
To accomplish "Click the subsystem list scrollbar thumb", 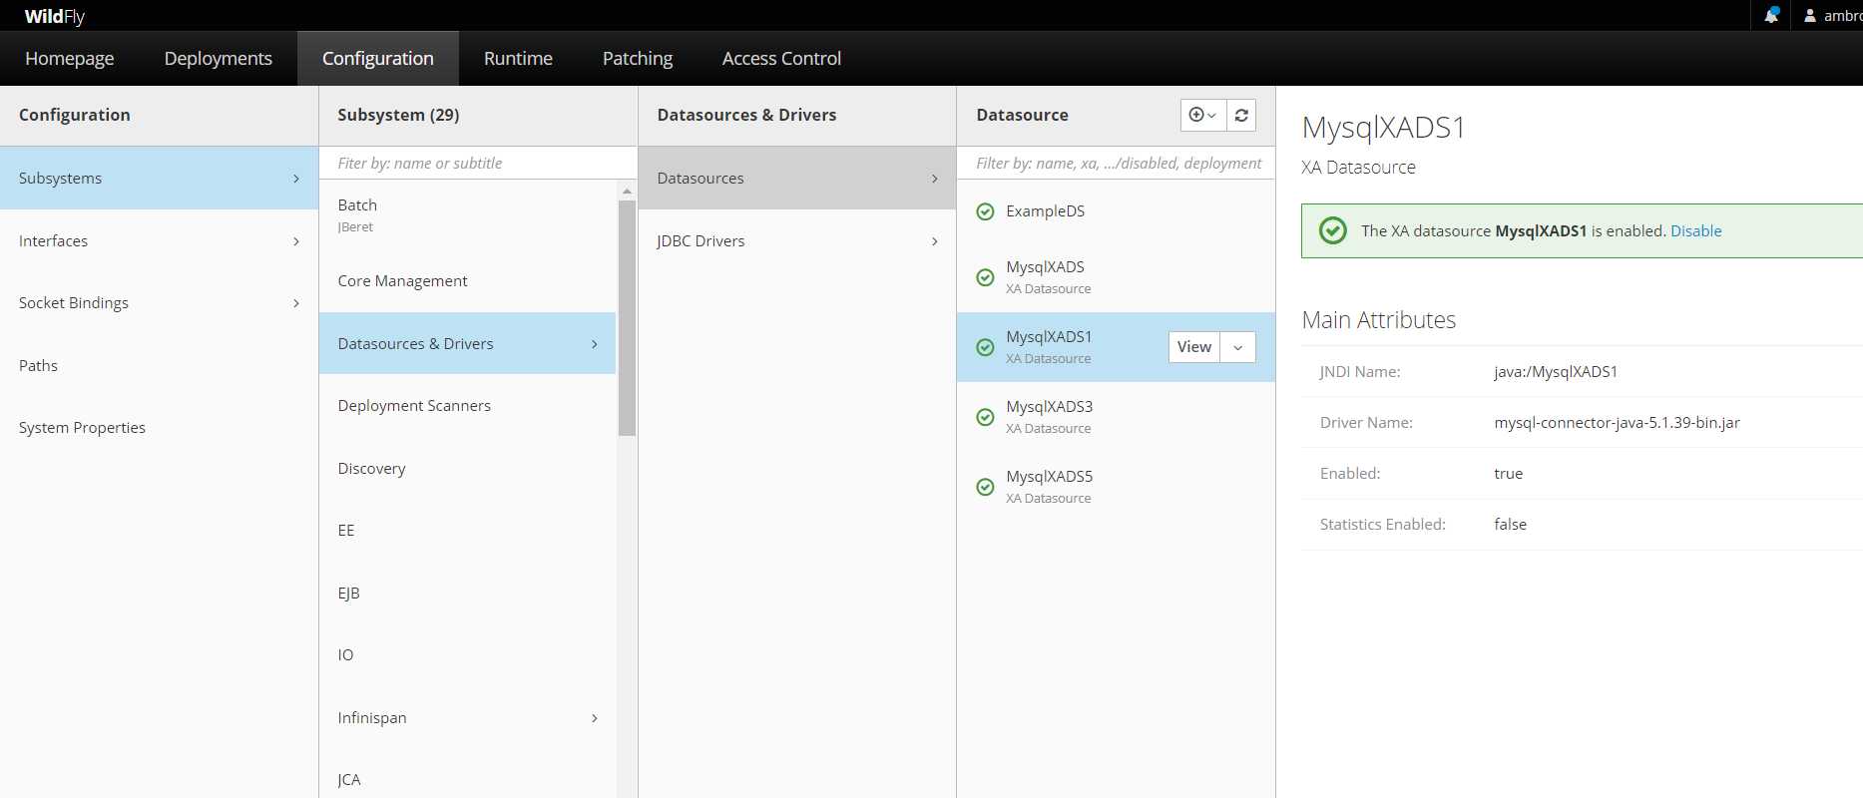I will point(627,318).
